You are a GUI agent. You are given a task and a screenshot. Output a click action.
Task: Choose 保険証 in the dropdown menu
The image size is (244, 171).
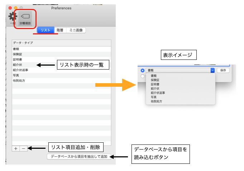[x=156, y=80]
